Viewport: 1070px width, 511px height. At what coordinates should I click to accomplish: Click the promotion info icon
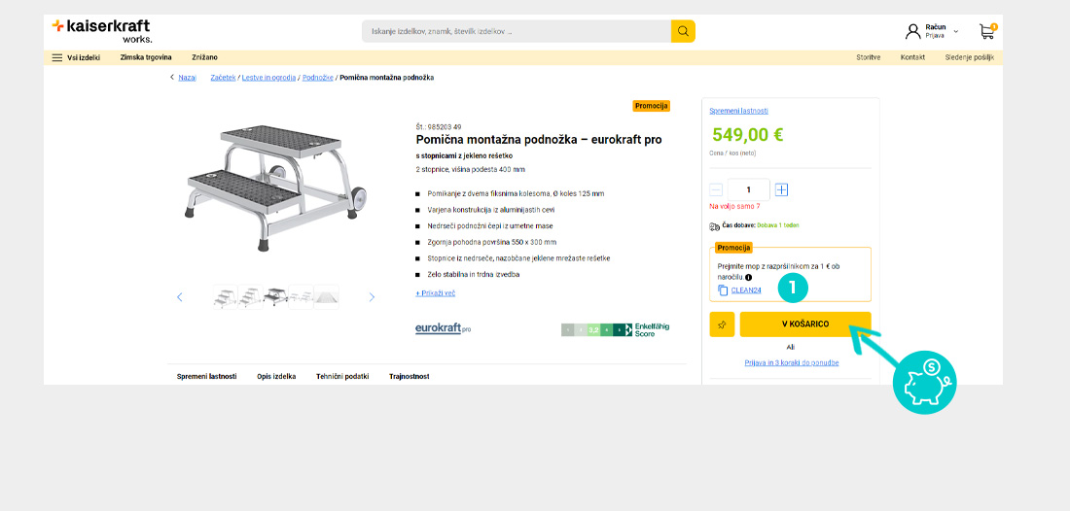(749, 277)
